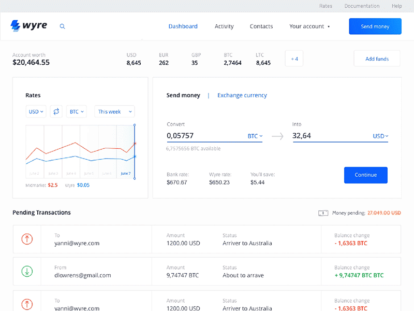The width and height of the screenshot is (414, 311).
Task: Click the Wyre logo icon
Action: (16, 25)
